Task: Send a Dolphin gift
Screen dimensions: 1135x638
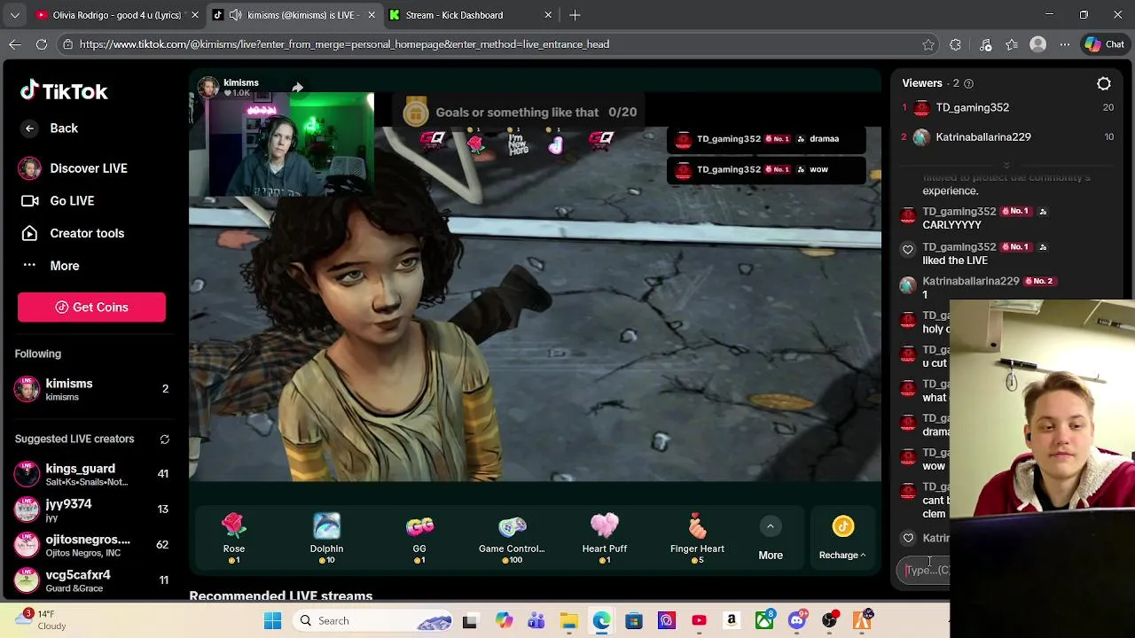Action: point(326,538)
